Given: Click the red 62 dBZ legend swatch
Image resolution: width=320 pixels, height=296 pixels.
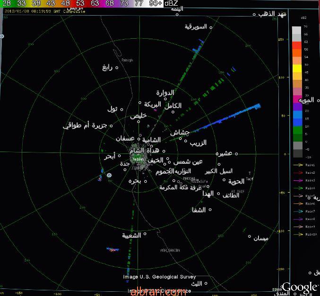Looking at the screenshot, I should tap(297, 45).
